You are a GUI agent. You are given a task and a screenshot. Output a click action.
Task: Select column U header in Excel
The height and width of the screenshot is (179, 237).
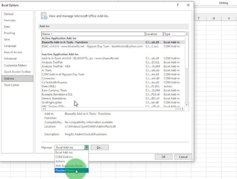coord(214,18)
